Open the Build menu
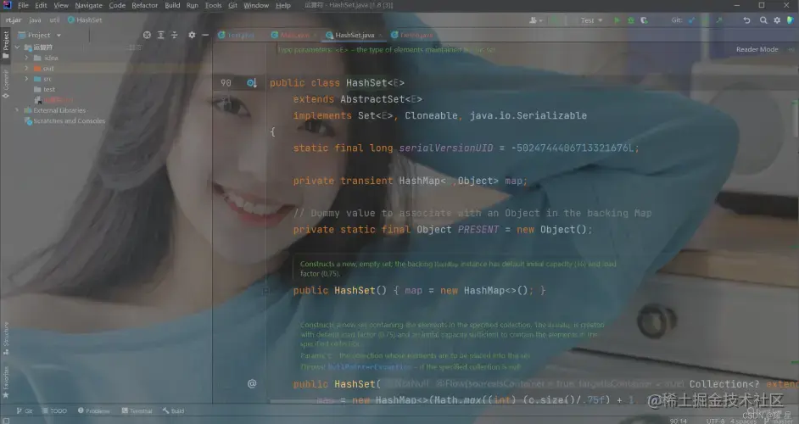Image resolution: width=799 pixels, height=424 pixels. pos(172,6)
